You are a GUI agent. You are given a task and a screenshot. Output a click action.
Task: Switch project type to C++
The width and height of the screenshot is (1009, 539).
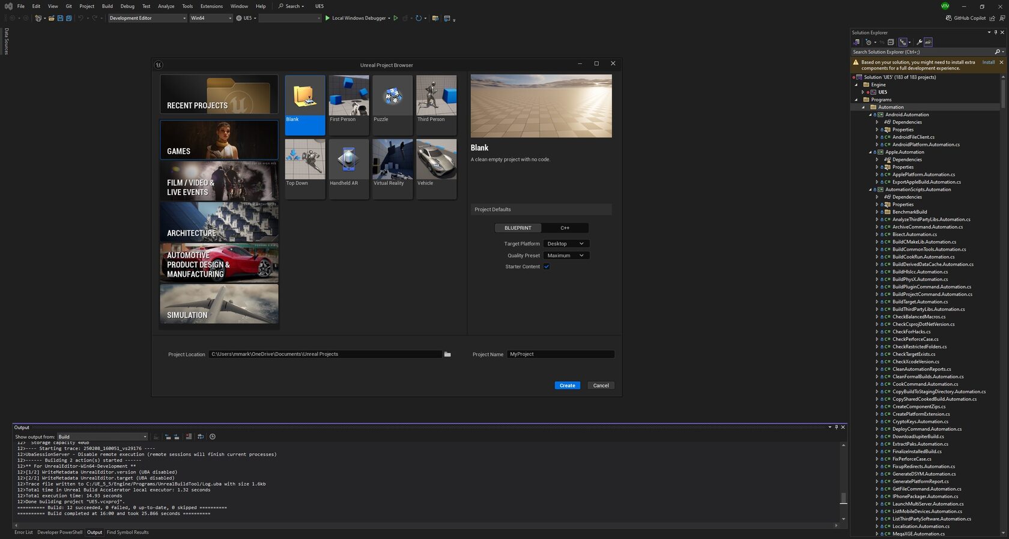pos(565,228)
